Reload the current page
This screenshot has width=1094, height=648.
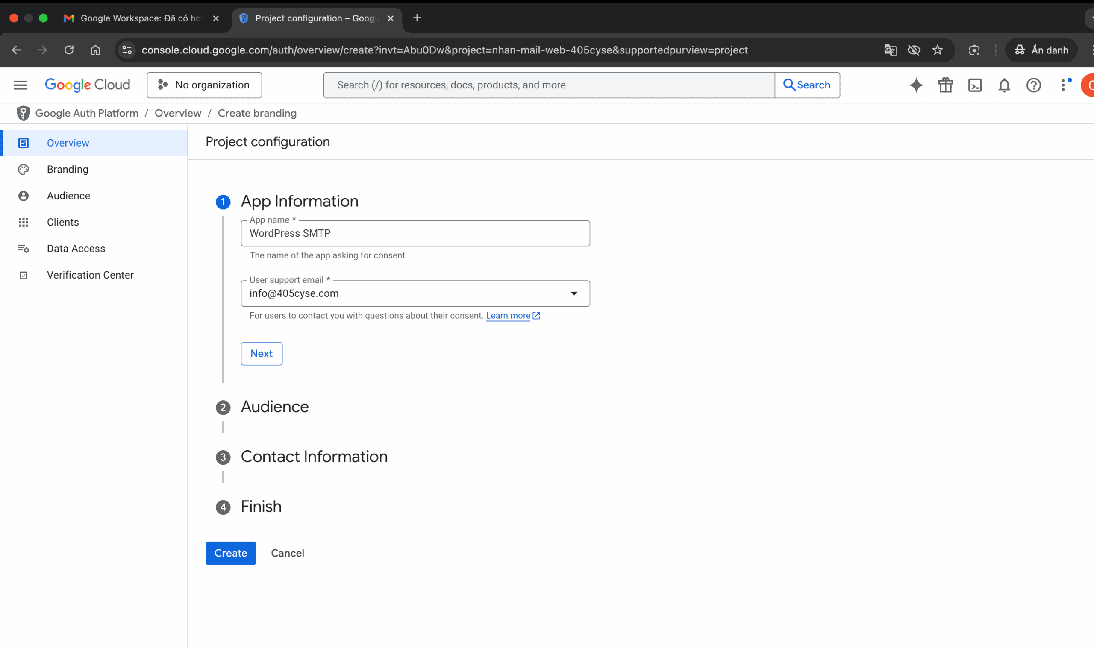[x=69, y=50]
